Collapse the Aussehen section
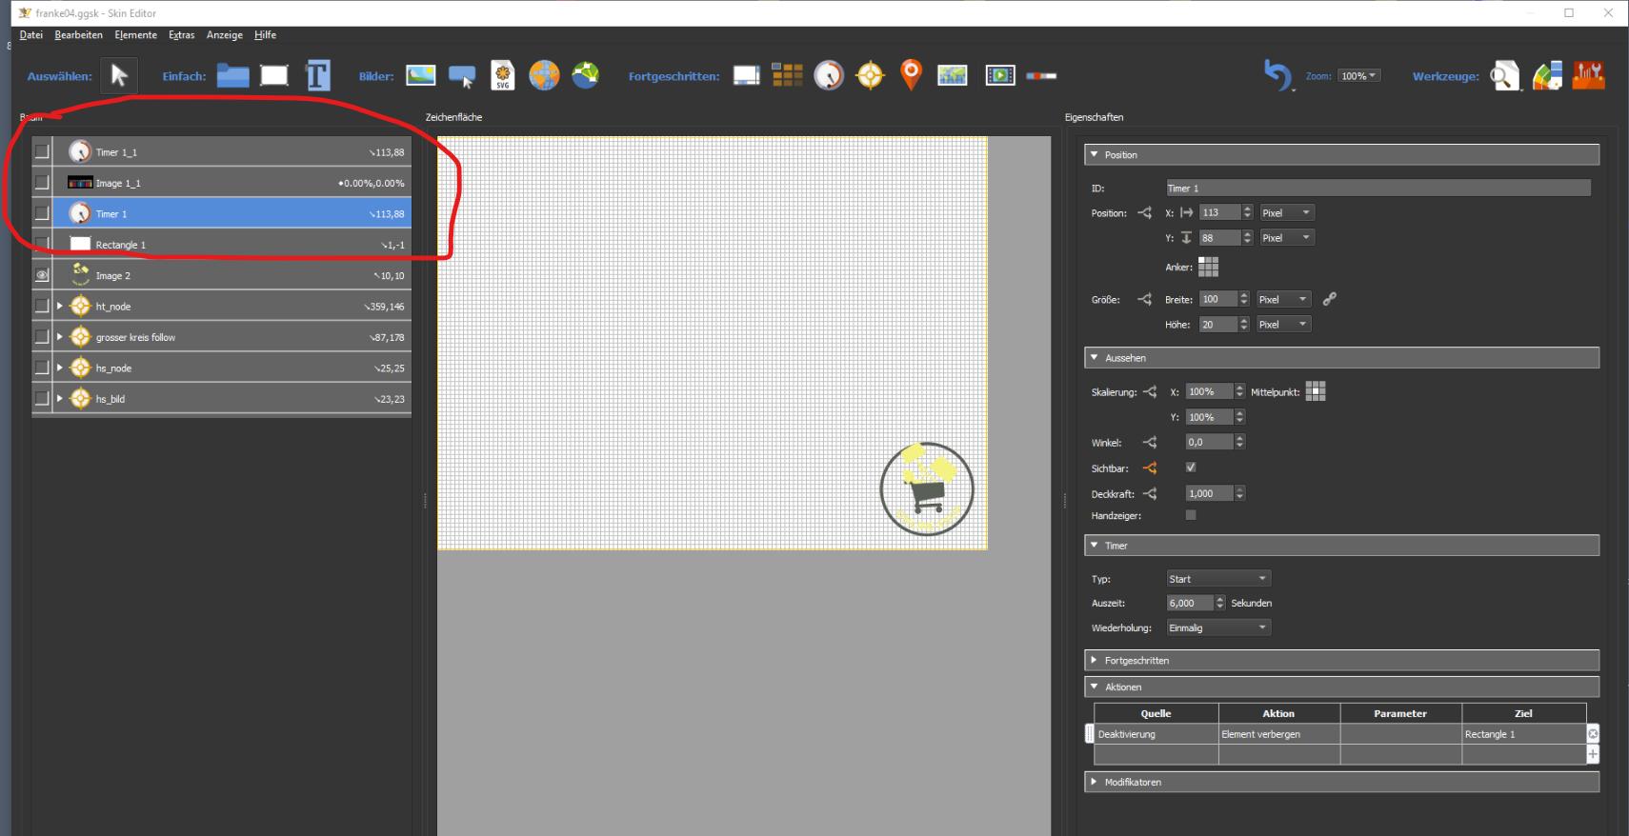 tap(1341, 358)
